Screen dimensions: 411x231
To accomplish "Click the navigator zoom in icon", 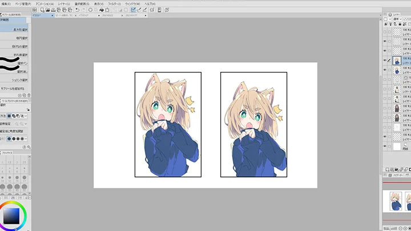I will point(405,228).
